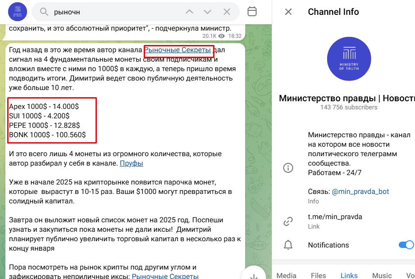The width and height of the screenshot is (415, 279).
Task: Click the 'Работаем - 24/7' description line
Action: 334,173
